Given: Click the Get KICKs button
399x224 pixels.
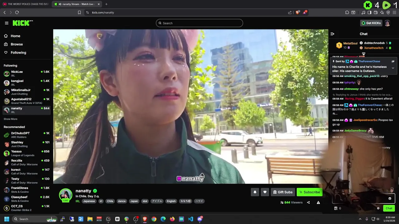Looking at the screenshot, I should (371, 23).
